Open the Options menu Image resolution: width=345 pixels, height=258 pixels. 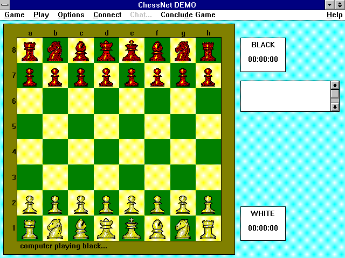[71, 15]
